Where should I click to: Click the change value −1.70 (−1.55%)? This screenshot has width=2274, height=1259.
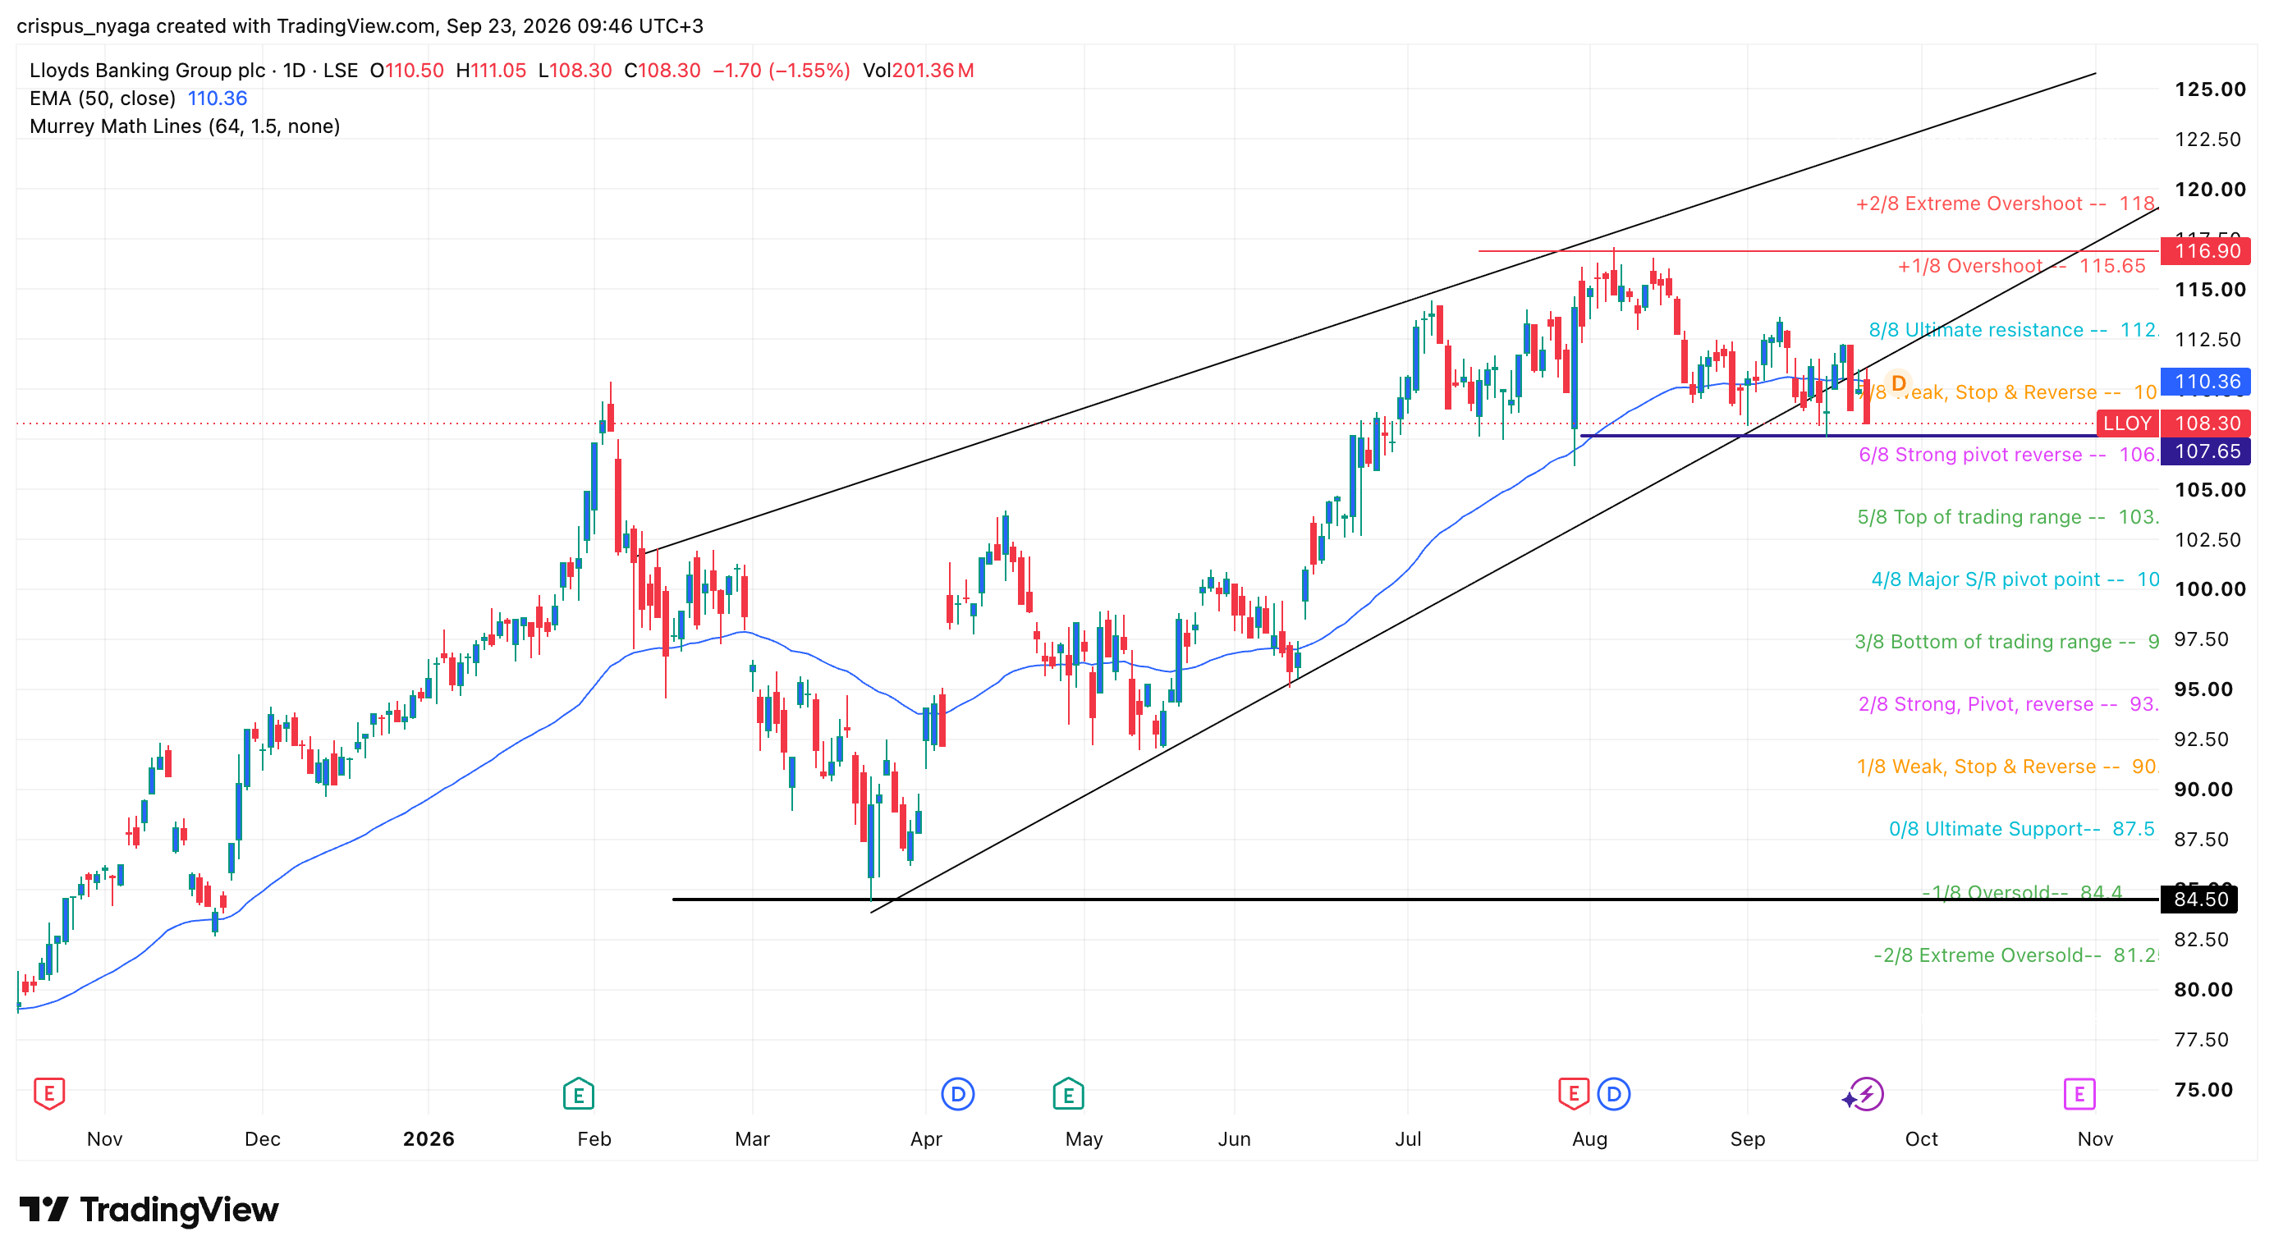[782, 71]
